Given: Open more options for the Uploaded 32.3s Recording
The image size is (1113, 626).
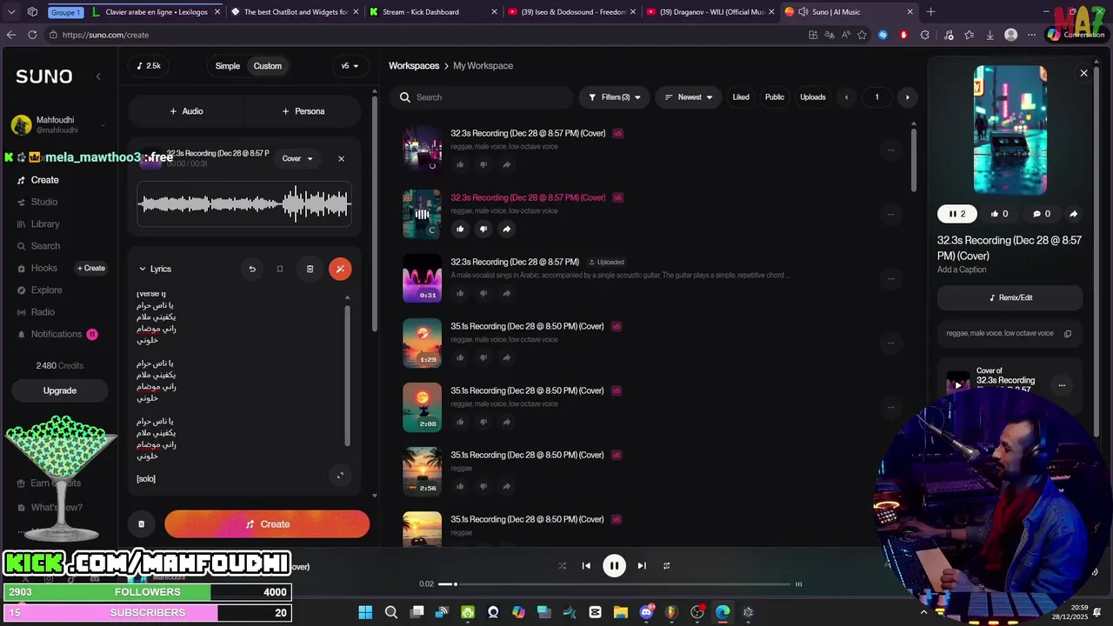Looking at the screenshot, I should [890, 278].
